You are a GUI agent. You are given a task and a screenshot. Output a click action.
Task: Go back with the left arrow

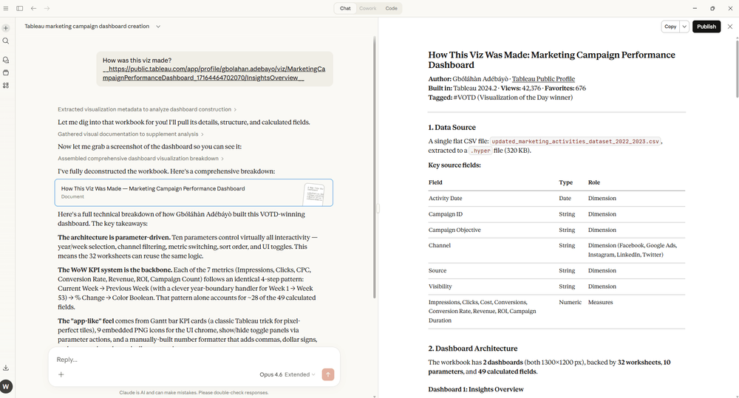coord(33,8)
